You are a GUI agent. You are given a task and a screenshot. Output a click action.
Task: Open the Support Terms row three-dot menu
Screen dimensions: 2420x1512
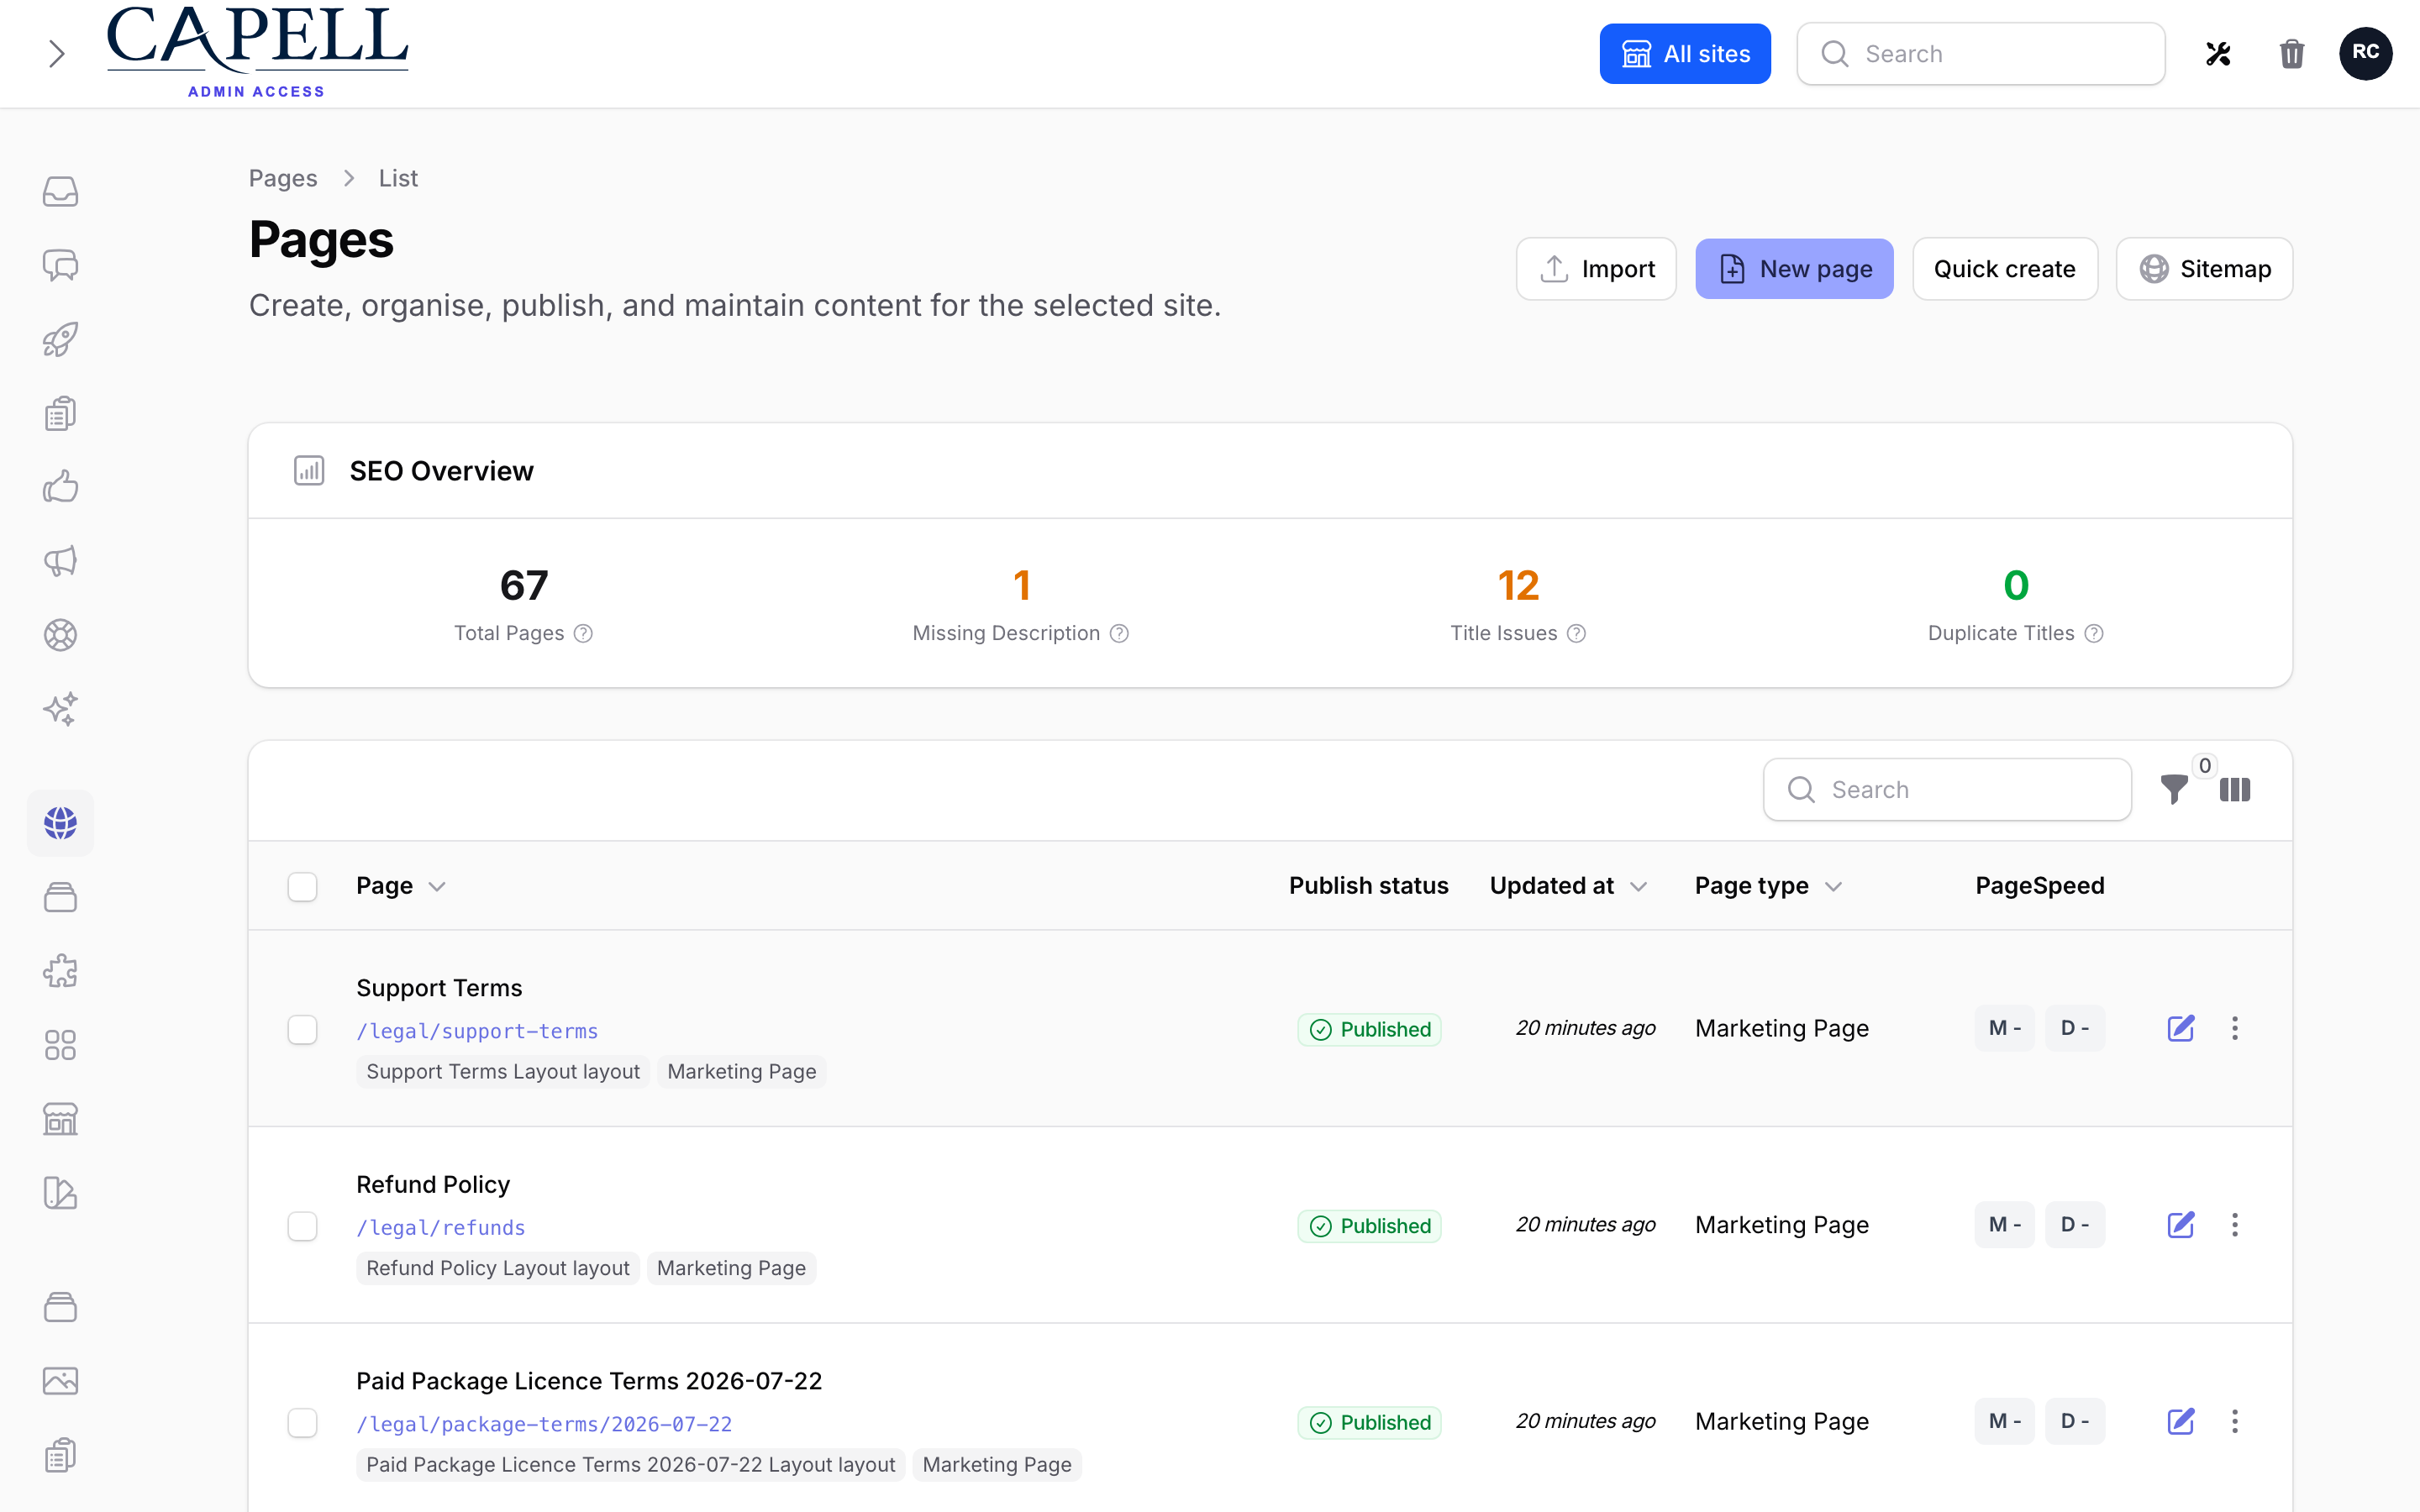(2235, 1028)
